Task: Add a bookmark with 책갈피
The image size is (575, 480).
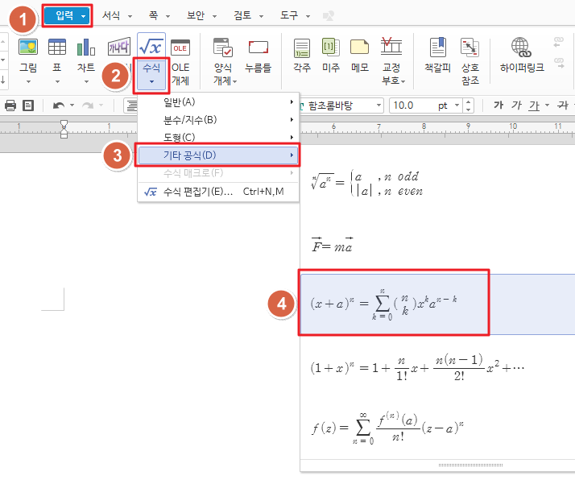Action: 438,48
